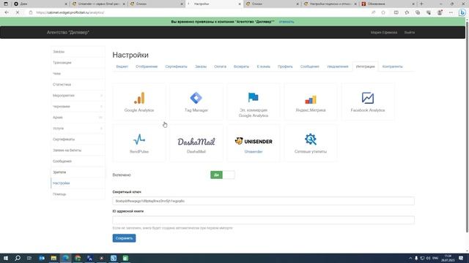469x263 pixels.
Task: Expand Услуги in the left sidebar
Action: click(78, 129)
